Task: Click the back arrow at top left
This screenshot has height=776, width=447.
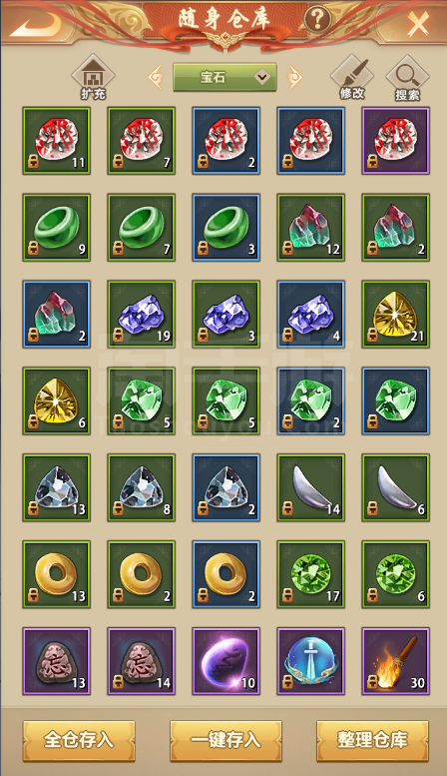Action: coord(35,23)
